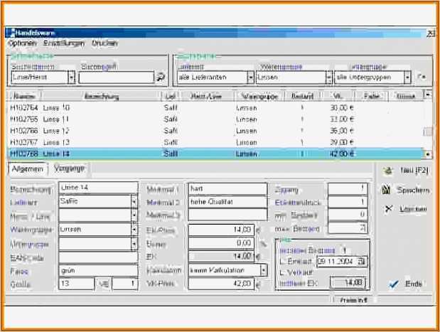
Task: Open the alle Untergruppen dropdown
Action: (407, 77)
